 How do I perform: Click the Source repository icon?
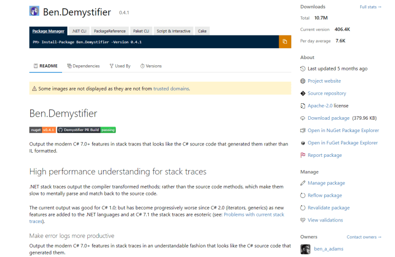click(x=303, y=94)
